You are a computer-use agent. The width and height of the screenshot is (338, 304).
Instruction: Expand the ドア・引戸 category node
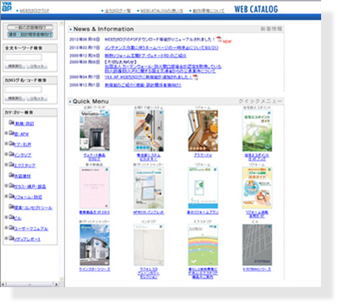pos(6,144)
